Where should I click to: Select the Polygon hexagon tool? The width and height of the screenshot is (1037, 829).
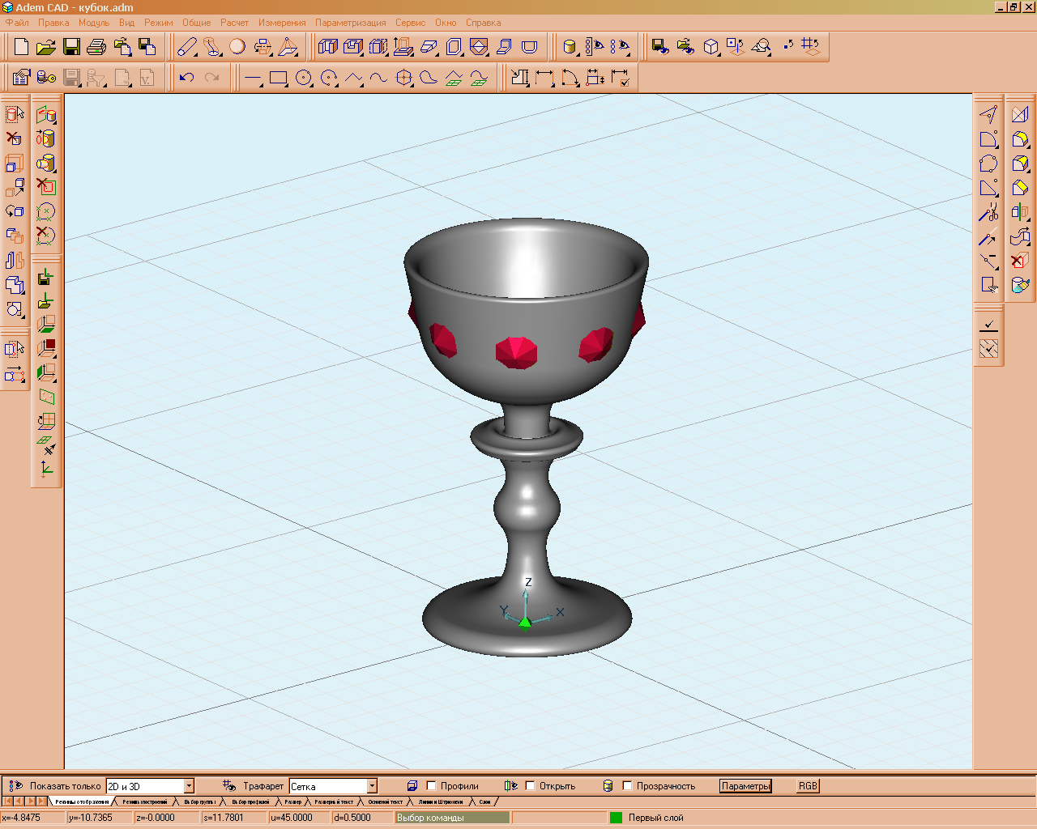404,78
